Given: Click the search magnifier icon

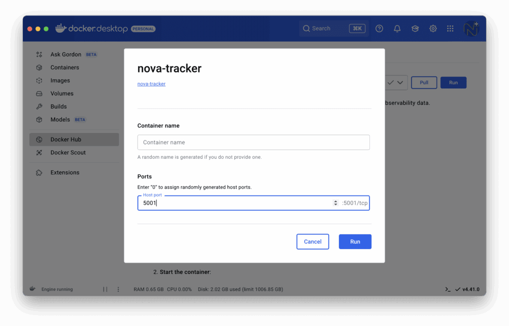Looking at the screenshot, I should tap(306, 28).
